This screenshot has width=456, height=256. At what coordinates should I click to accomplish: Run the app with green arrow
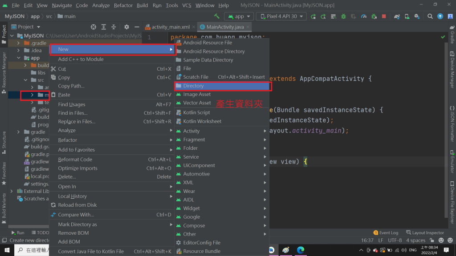pos(313,16)
